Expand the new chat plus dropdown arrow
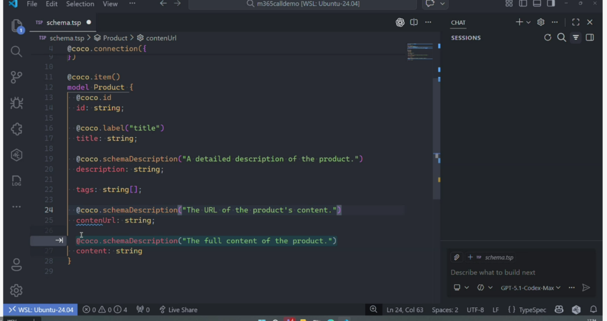Viewport: 607px width, 321px height. coord(528,23)
